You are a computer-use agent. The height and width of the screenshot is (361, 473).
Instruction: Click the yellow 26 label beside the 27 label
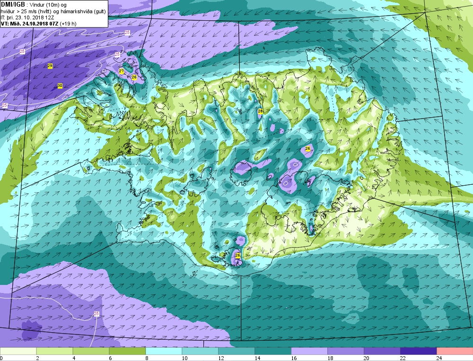[134, 77]
